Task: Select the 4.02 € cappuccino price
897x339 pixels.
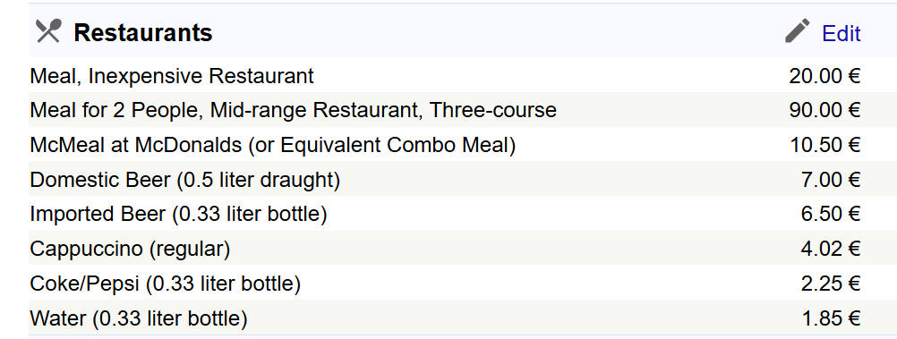Action: coord(831,249)
